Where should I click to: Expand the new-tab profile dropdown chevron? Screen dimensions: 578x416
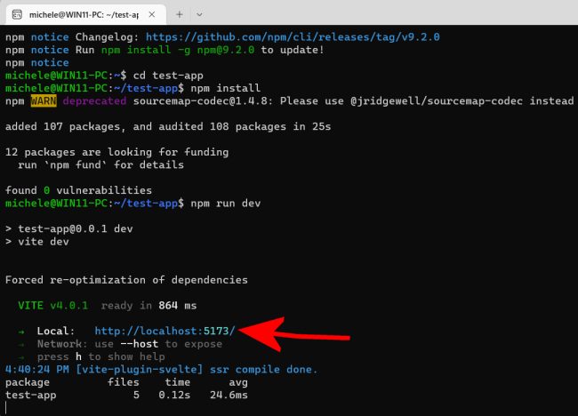(199, 14)
